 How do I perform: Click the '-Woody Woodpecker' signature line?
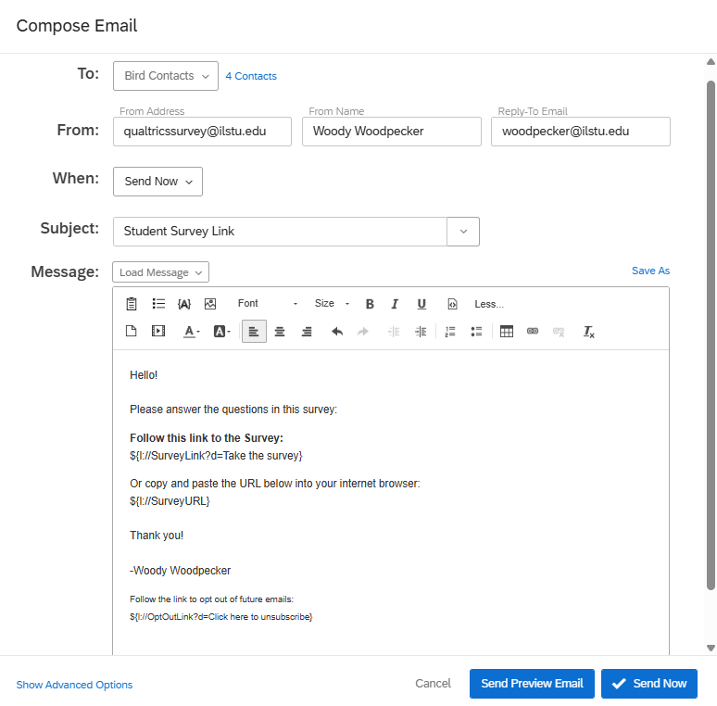(180, 571)
